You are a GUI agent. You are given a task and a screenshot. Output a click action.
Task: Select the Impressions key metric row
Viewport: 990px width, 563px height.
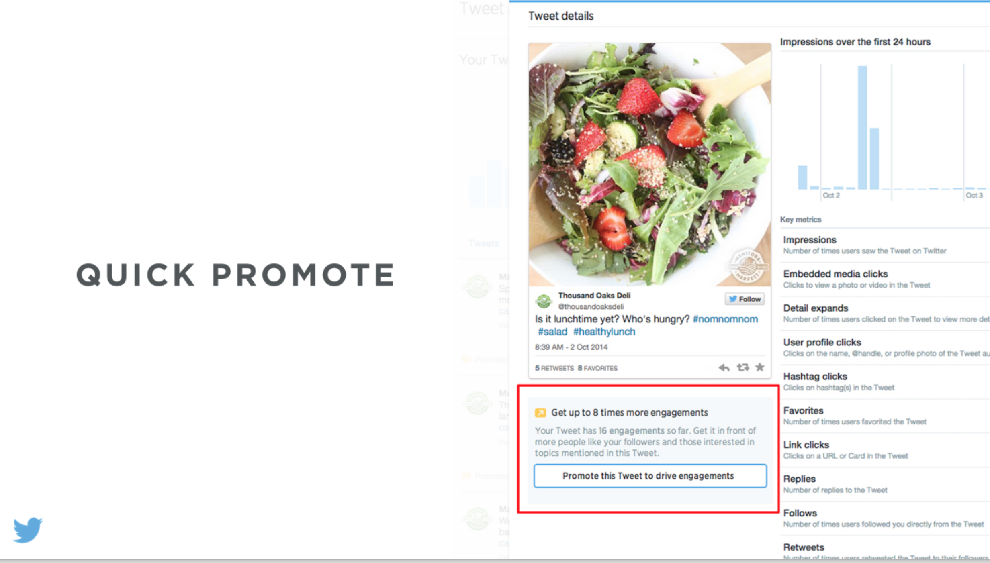885,245
